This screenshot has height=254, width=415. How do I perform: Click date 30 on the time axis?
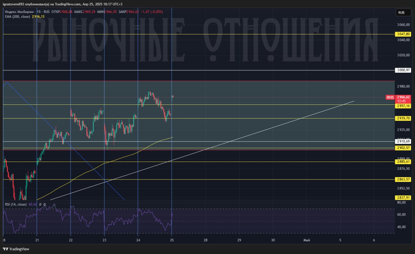tap(273, 240)
